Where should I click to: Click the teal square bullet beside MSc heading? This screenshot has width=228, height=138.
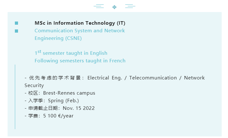pos(16,23)
